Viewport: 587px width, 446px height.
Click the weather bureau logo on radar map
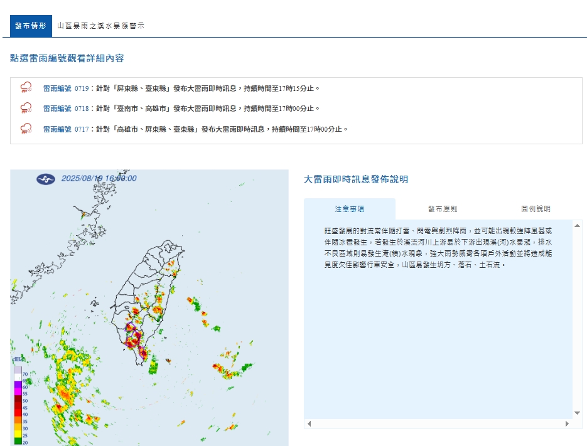tap(46, 179)
